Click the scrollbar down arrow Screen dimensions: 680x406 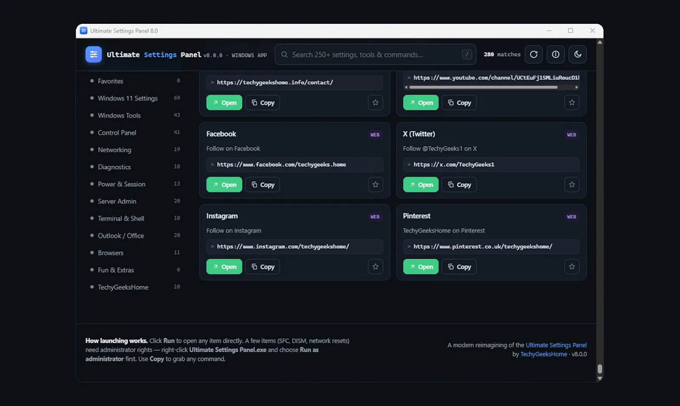click(600, 378)
